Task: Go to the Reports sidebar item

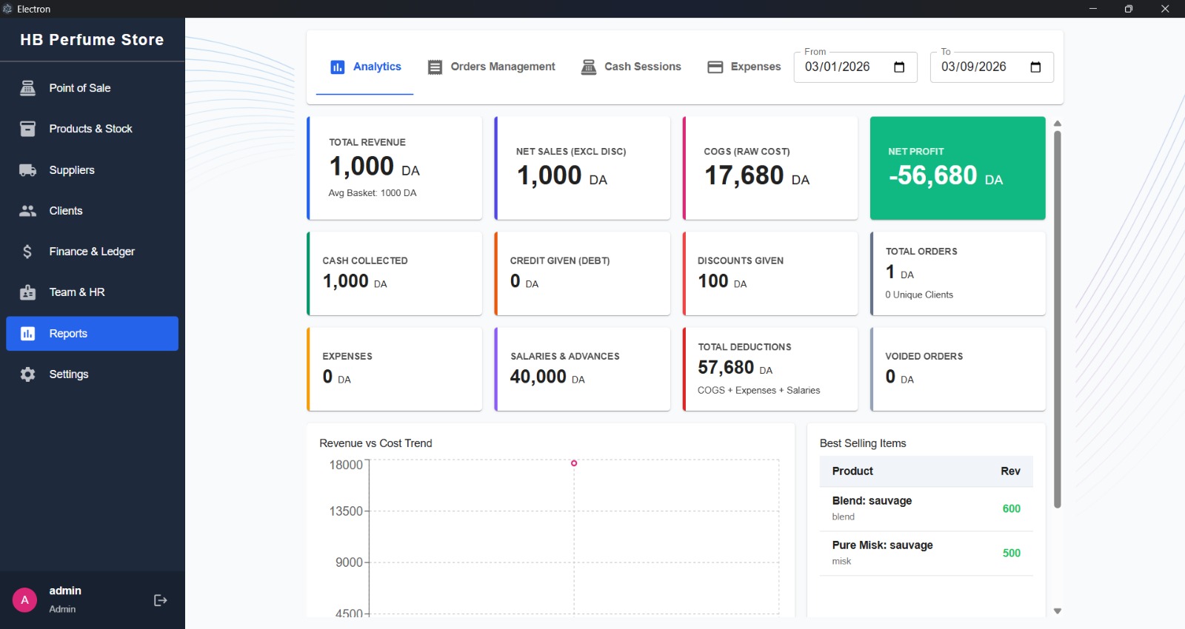Action: coord(92,334)
